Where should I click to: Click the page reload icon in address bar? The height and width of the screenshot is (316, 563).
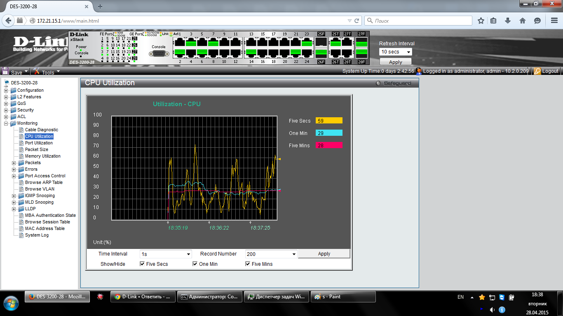[x=357, y=21]
